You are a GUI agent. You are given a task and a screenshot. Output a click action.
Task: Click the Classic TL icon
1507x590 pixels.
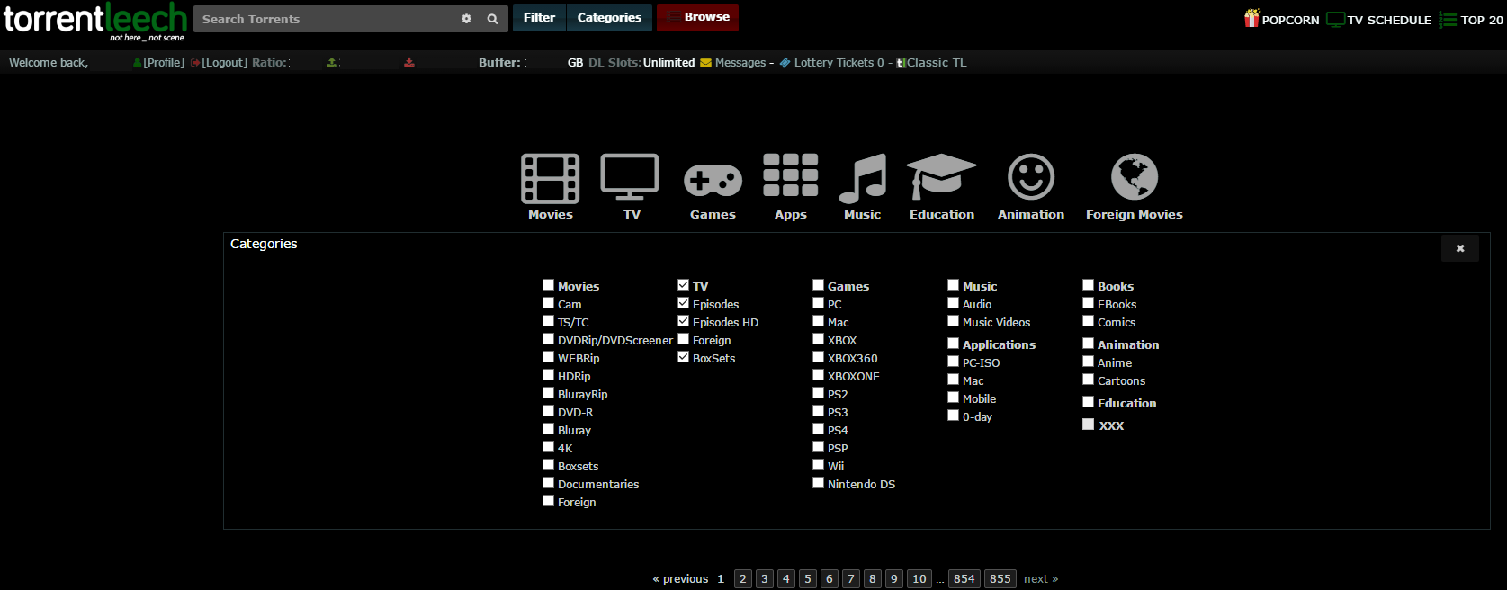901,63
